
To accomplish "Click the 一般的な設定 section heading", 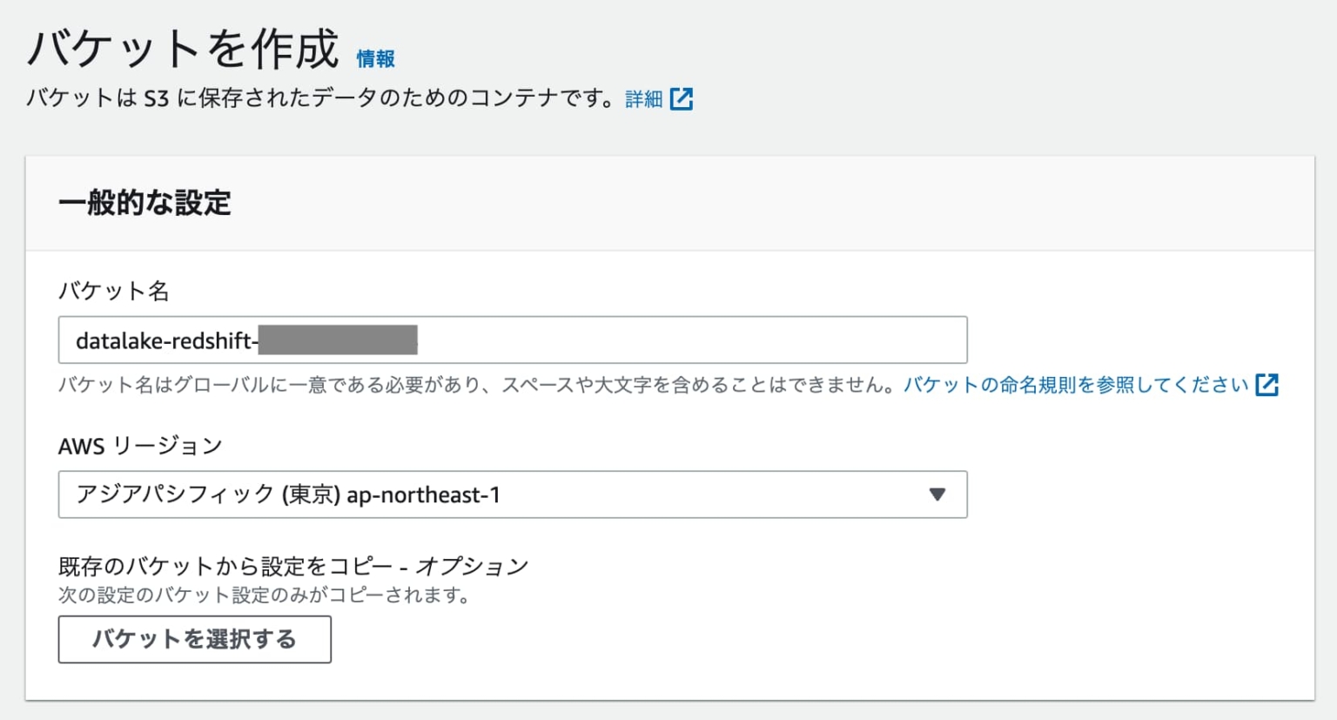I will coord(144,203).
